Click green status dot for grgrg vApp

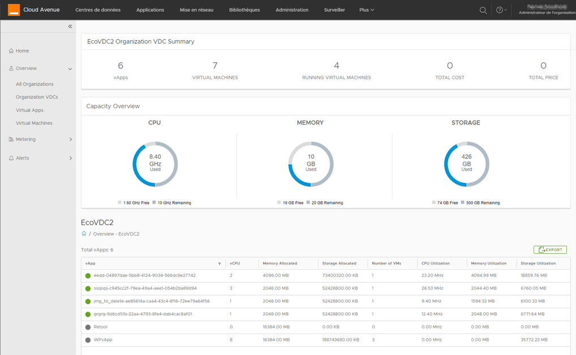[88, 314]
